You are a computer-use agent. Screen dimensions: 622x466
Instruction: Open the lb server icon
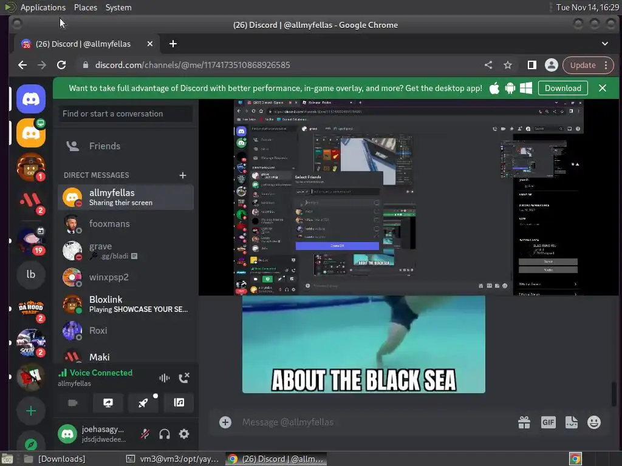(x=31, y=274)
